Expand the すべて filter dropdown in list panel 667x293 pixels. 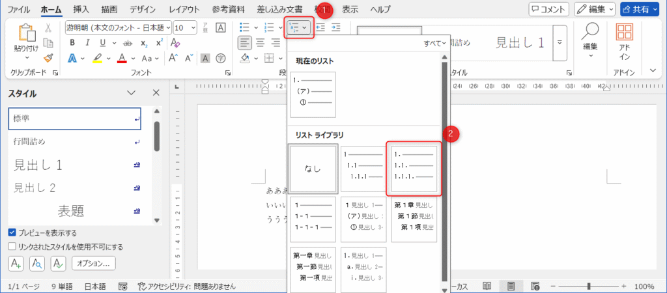pyautogui.click(x=435, y=44)
